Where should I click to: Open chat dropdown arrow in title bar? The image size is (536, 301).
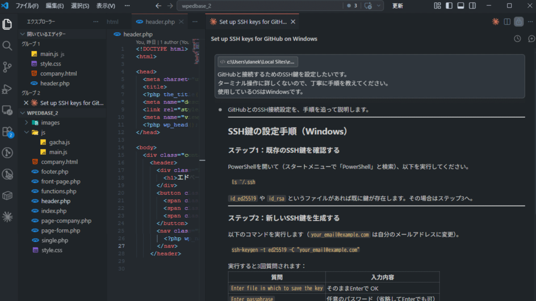tap(379, 6)
